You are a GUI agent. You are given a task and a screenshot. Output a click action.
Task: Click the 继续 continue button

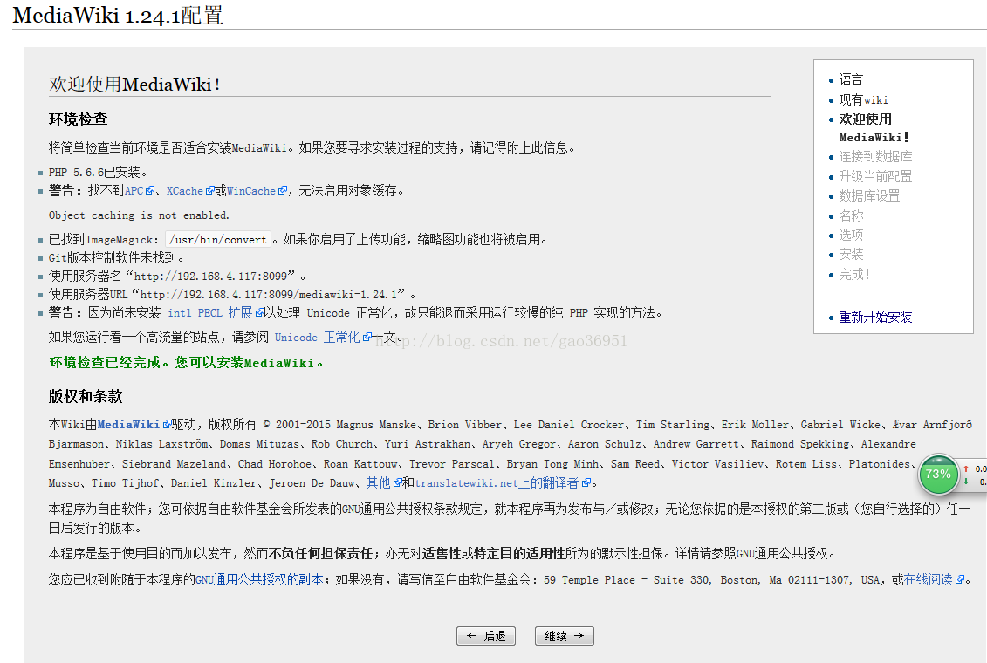[x=564, y=636]
